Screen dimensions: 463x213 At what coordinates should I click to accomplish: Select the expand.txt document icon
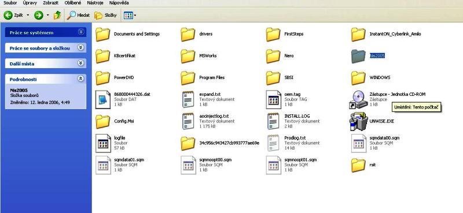[188, 99]
